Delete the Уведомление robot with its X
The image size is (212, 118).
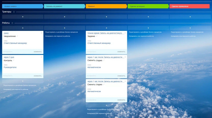point(41,33)
